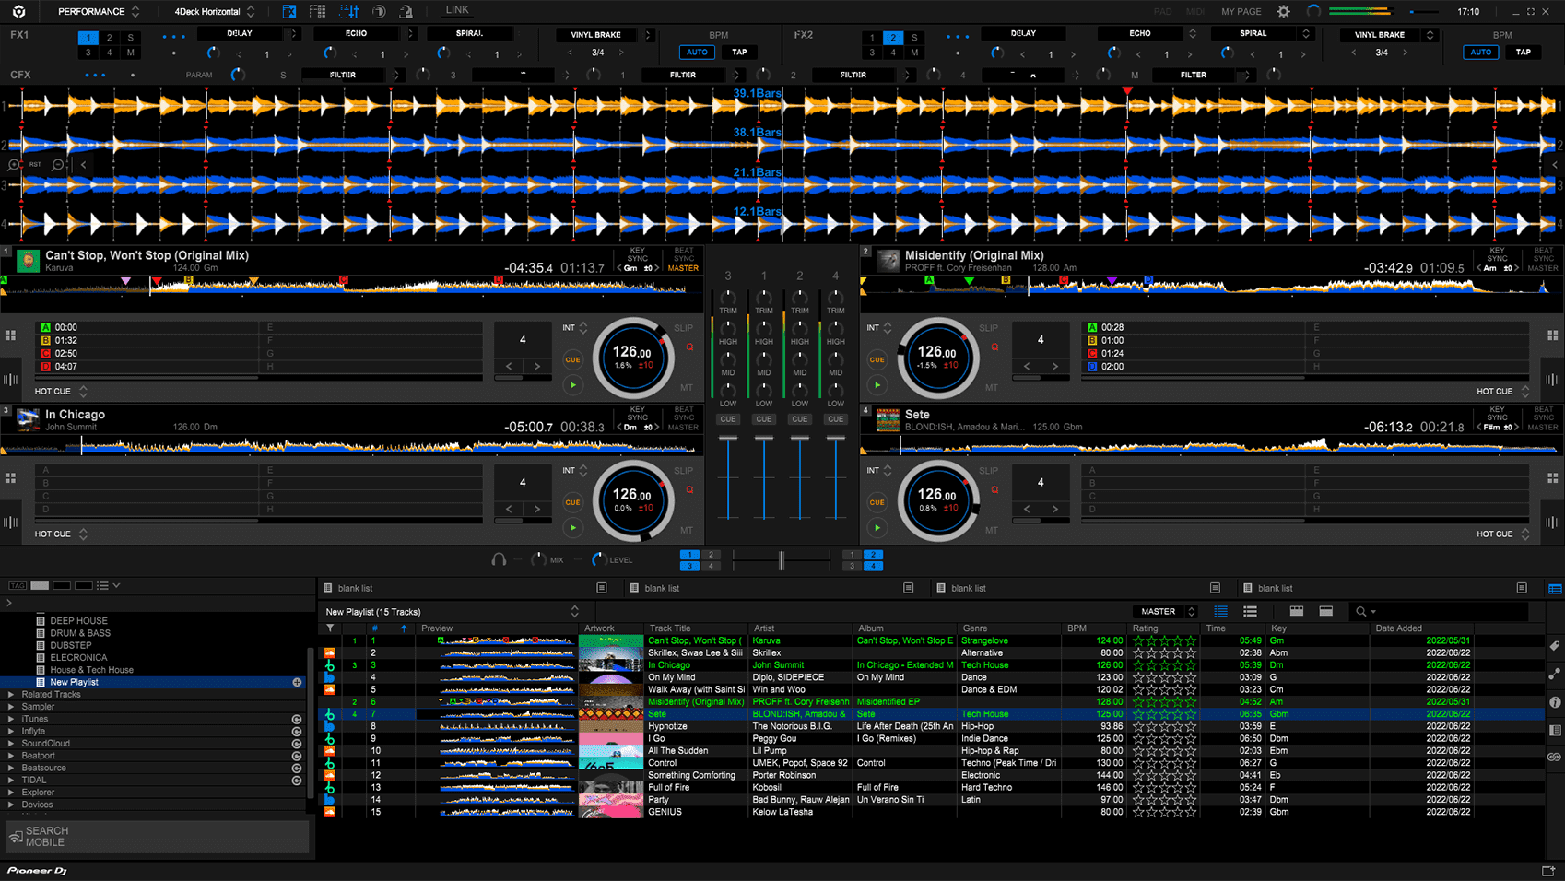
Task: Toggle headphone CUE for mixer channel 3
Action: point(728,419)
